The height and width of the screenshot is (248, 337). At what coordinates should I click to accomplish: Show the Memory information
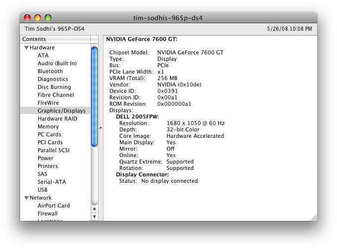click(48, 126)
